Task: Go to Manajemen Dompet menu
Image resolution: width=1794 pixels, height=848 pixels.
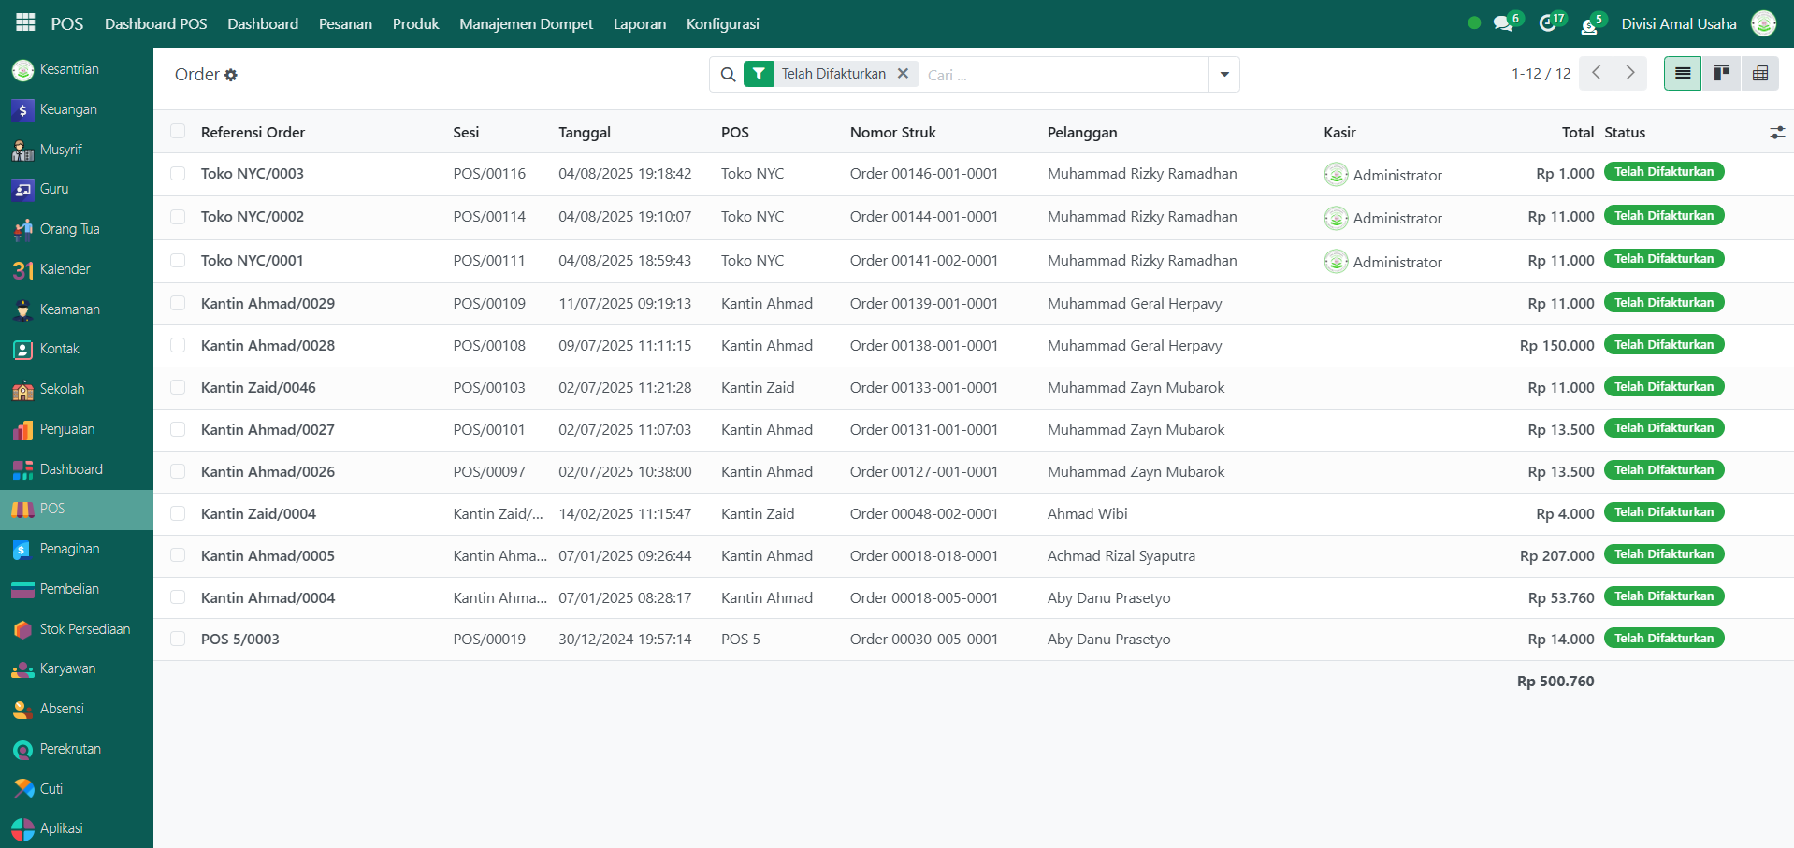Action: [526, 23]
